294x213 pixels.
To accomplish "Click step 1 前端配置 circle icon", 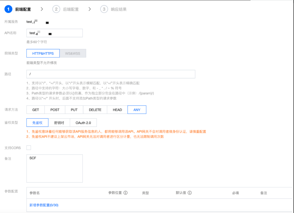I will coord(8,9).
